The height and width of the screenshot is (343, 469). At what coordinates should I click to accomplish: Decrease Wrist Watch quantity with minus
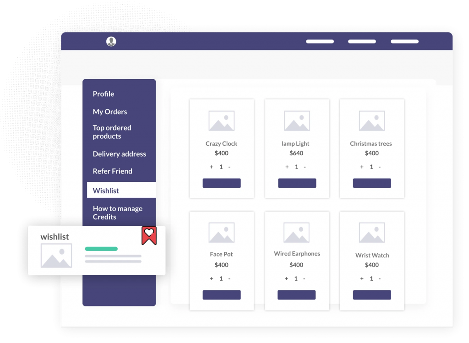click(x=380, y=278)
